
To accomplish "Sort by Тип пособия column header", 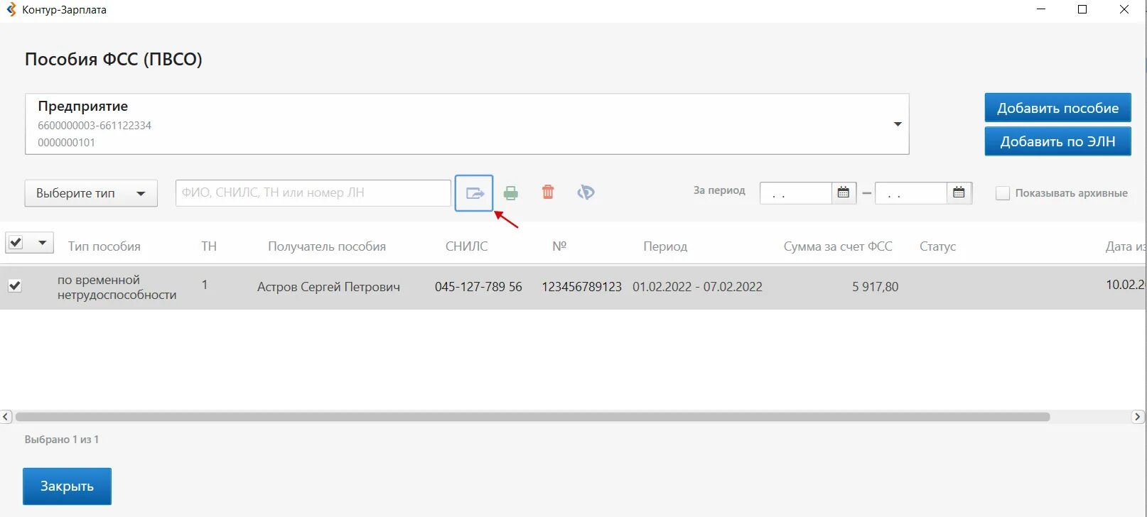I will click(x=104, y=246).
